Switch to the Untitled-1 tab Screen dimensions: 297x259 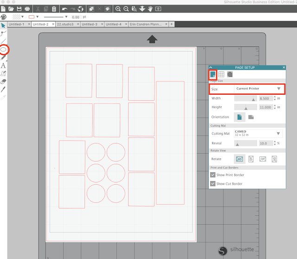(x=17, y=24)
